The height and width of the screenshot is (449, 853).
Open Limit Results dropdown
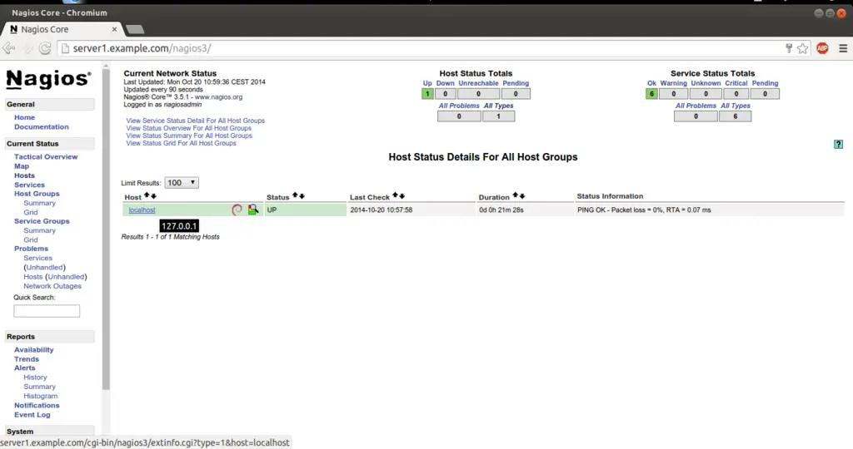click(182, 183)
